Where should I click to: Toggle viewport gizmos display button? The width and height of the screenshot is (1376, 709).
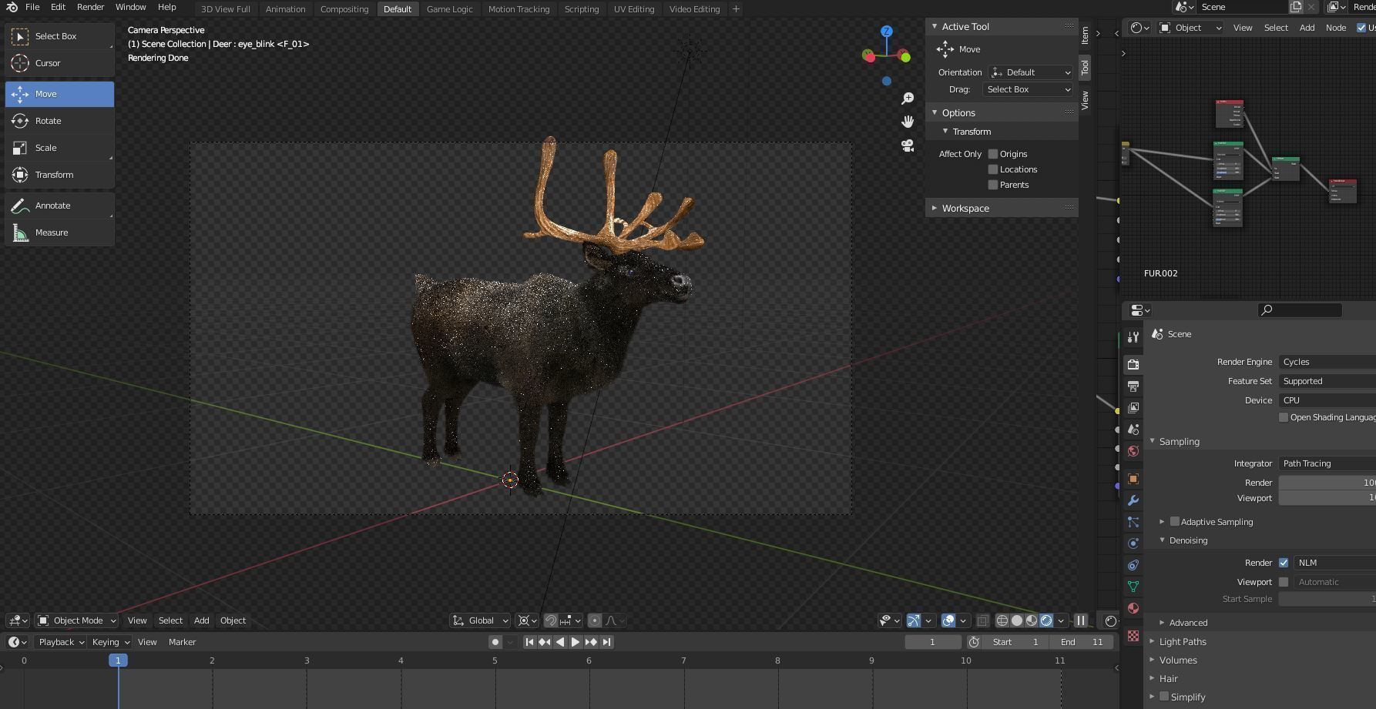coord(914,620)
